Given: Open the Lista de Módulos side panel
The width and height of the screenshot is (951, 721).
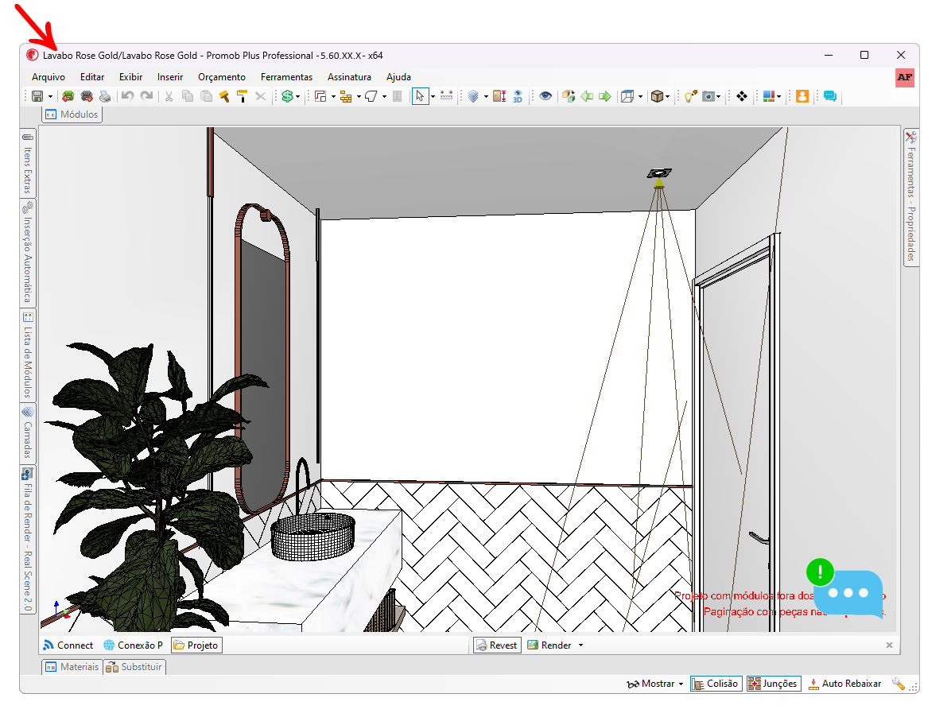Looking at the screenshot, I should tap(28, 355).
